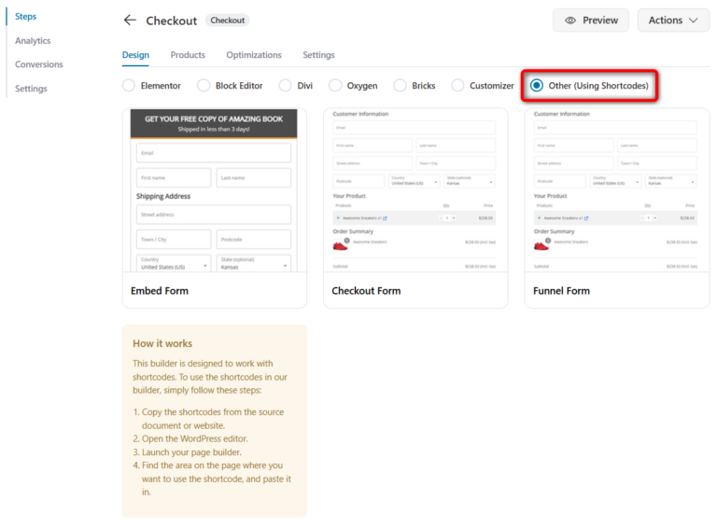Switch to the Design tab
The width and height of the screenshot is (717, 527).
click(x=135, y=55)
